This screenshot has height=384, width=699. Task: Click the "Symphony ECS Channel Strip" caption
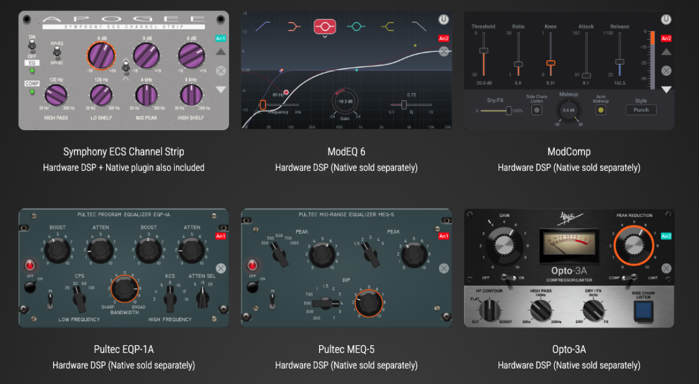[124, 152]
